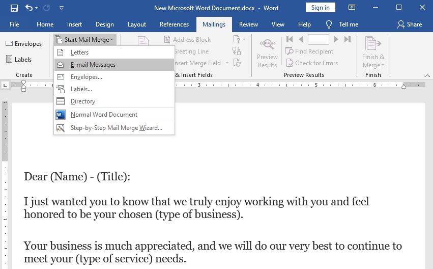This screenshot has width=433, height=269.
Task: Click the text "Dear (Name) - (Title):"
Action: (77, 176)
